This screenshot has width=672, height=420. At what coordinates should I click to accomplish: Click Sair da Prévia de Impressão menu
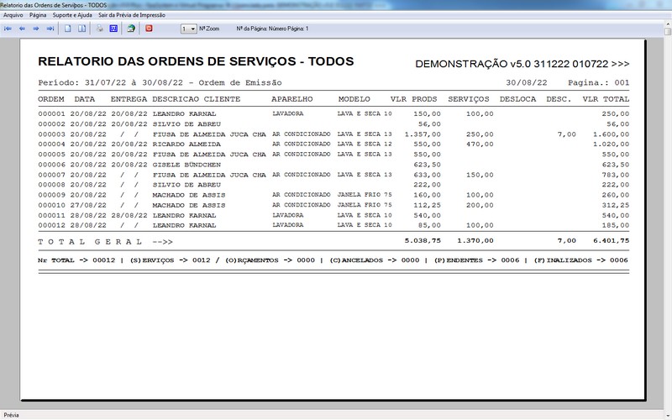click(x=132, y=15)
